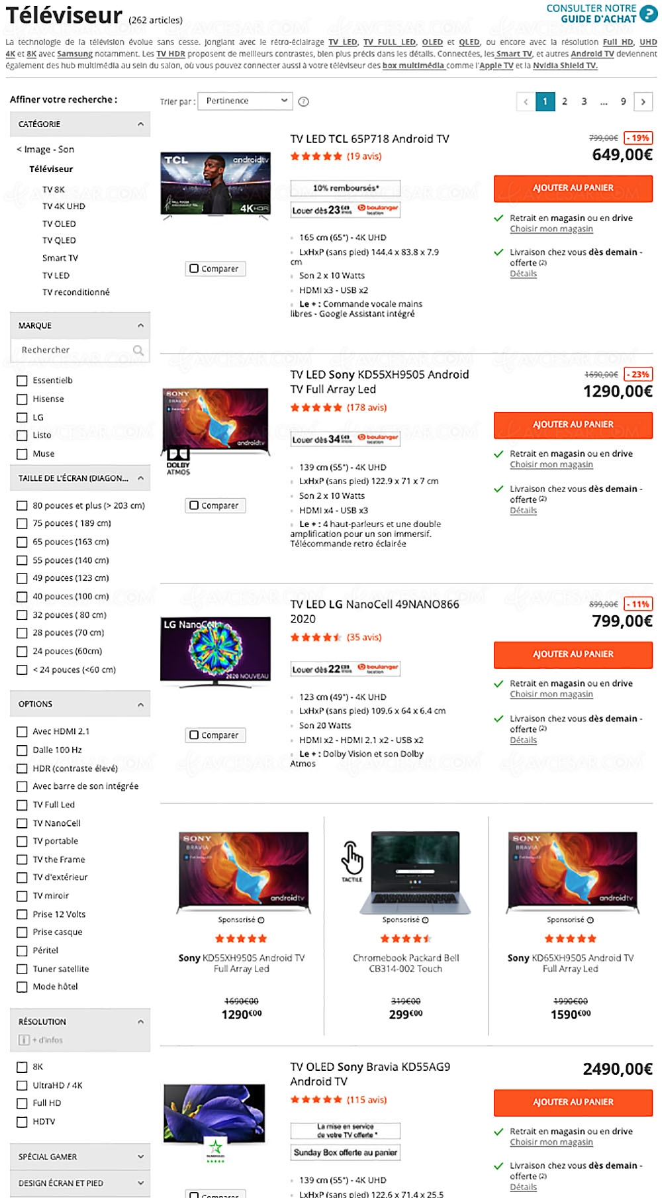This screenshot has width=662, height=1198.
Task: Open the help icon next to the sort dropdown
Action: click(303, 101)
